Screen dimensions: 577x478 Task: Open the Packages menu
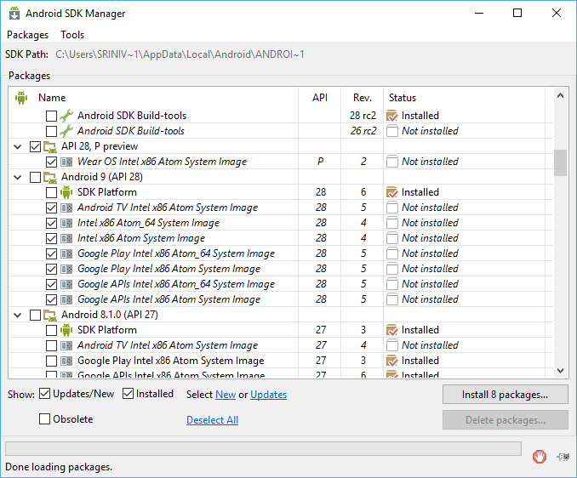(27, 35)
